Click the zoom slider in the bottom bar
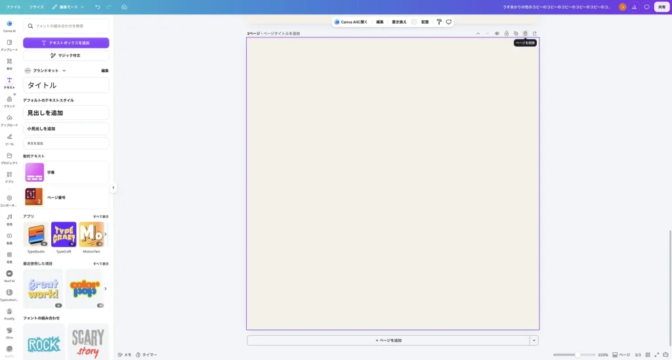Image resolution: width=672 pixels, height=360 pixels. 574,355
